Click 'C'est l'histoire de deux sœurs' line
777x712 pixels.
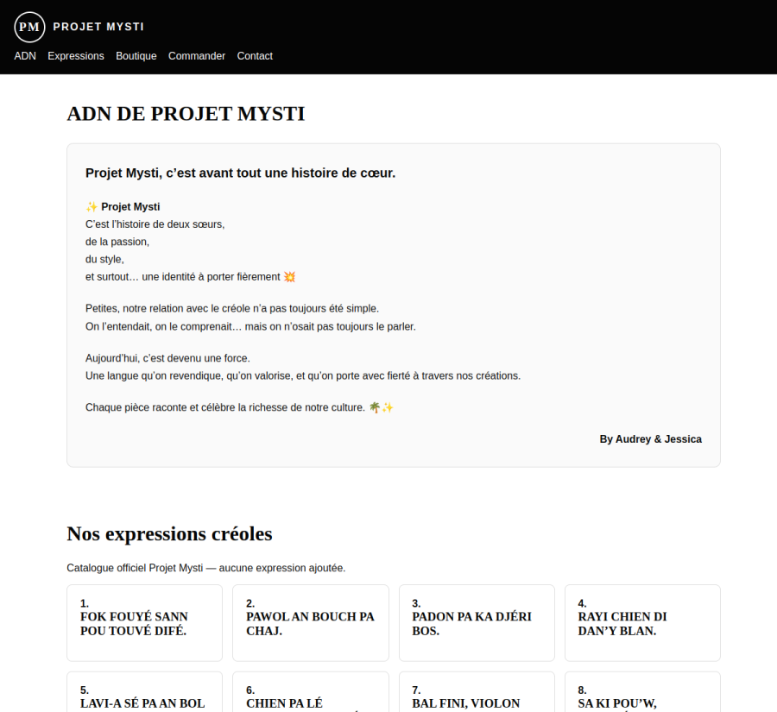[155, 224]
